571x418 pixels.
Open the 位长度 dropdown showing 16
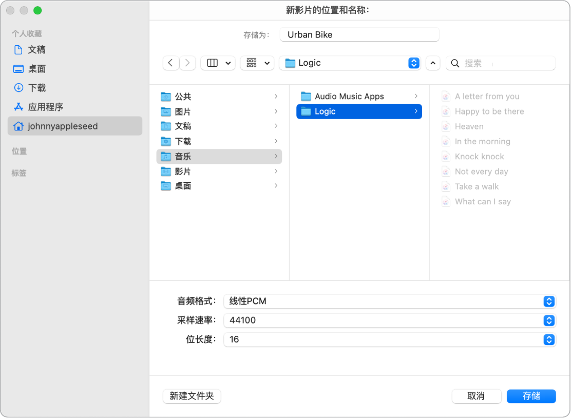[548, 339]
